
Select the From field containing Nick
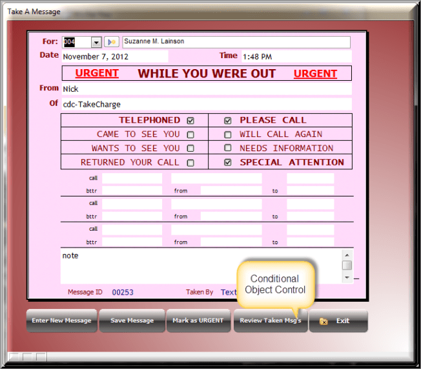pos(207,89)
